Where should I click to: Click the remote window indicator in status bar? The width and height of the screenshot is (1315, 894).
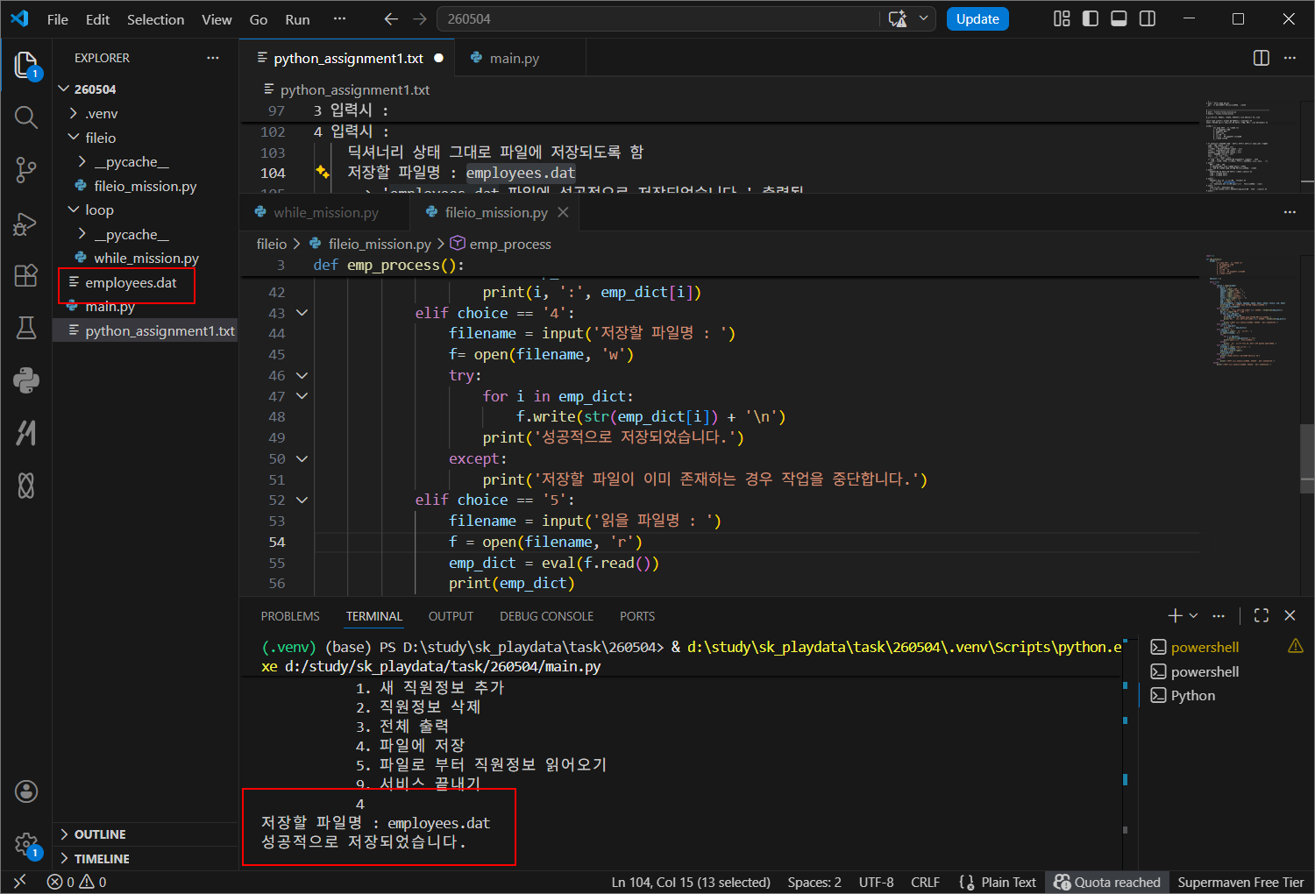click(x=20, y=882)
